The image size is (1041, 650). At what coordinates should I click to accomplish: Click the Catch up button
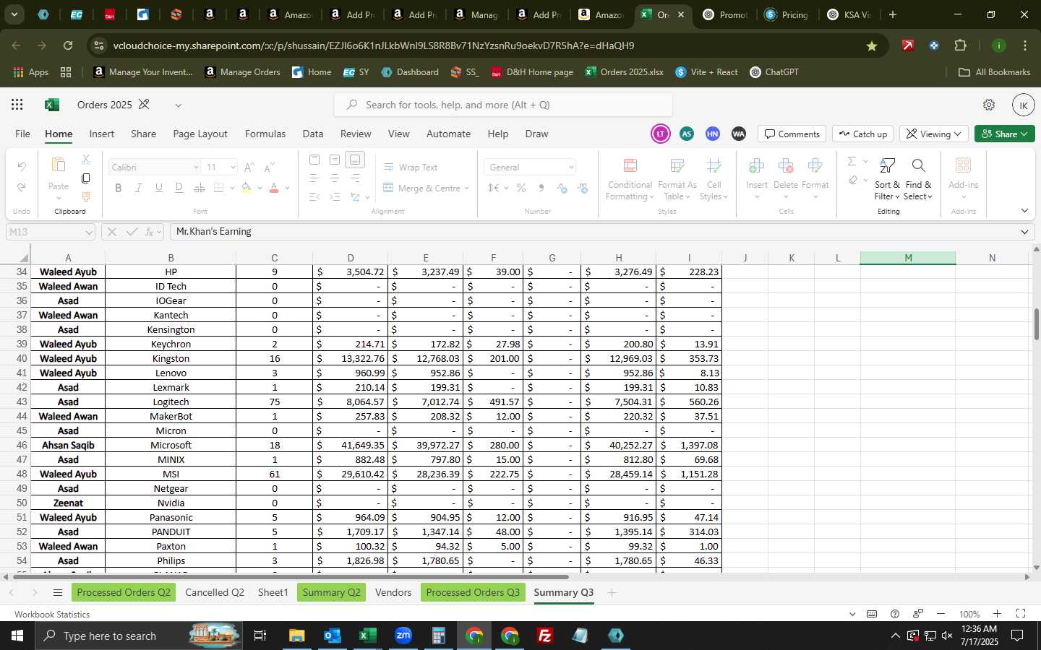863,134
